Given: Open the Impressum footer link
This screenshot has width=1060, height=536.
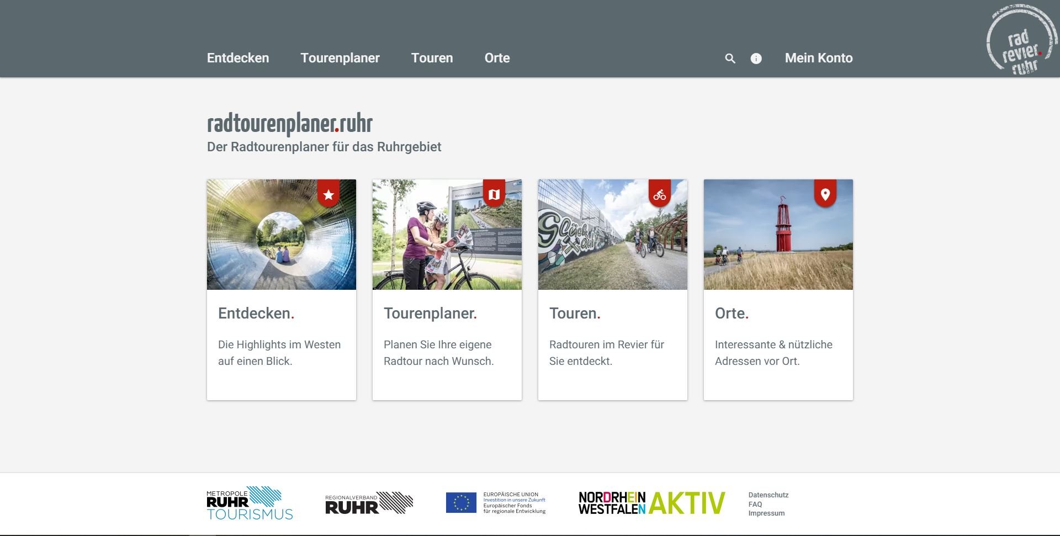Looking at the screenshot, I should point(766,513).
